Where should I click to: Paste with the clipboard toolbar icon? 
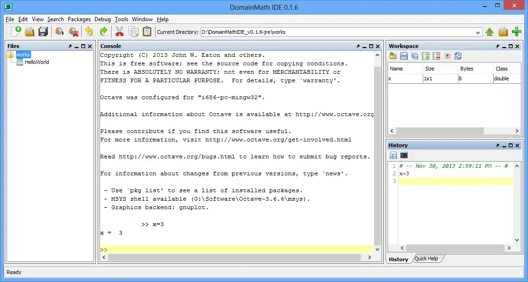147,32
